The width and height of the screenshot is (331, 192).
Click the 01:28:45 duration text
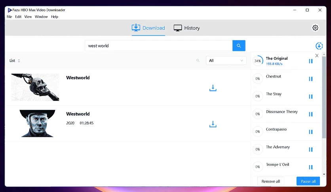(87, 123)
